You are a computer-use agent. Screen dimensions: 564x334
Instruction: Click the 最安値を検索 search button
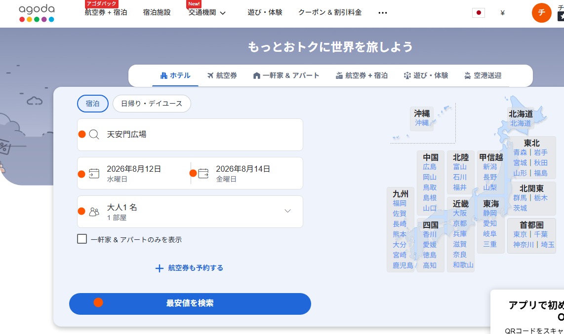190,304
